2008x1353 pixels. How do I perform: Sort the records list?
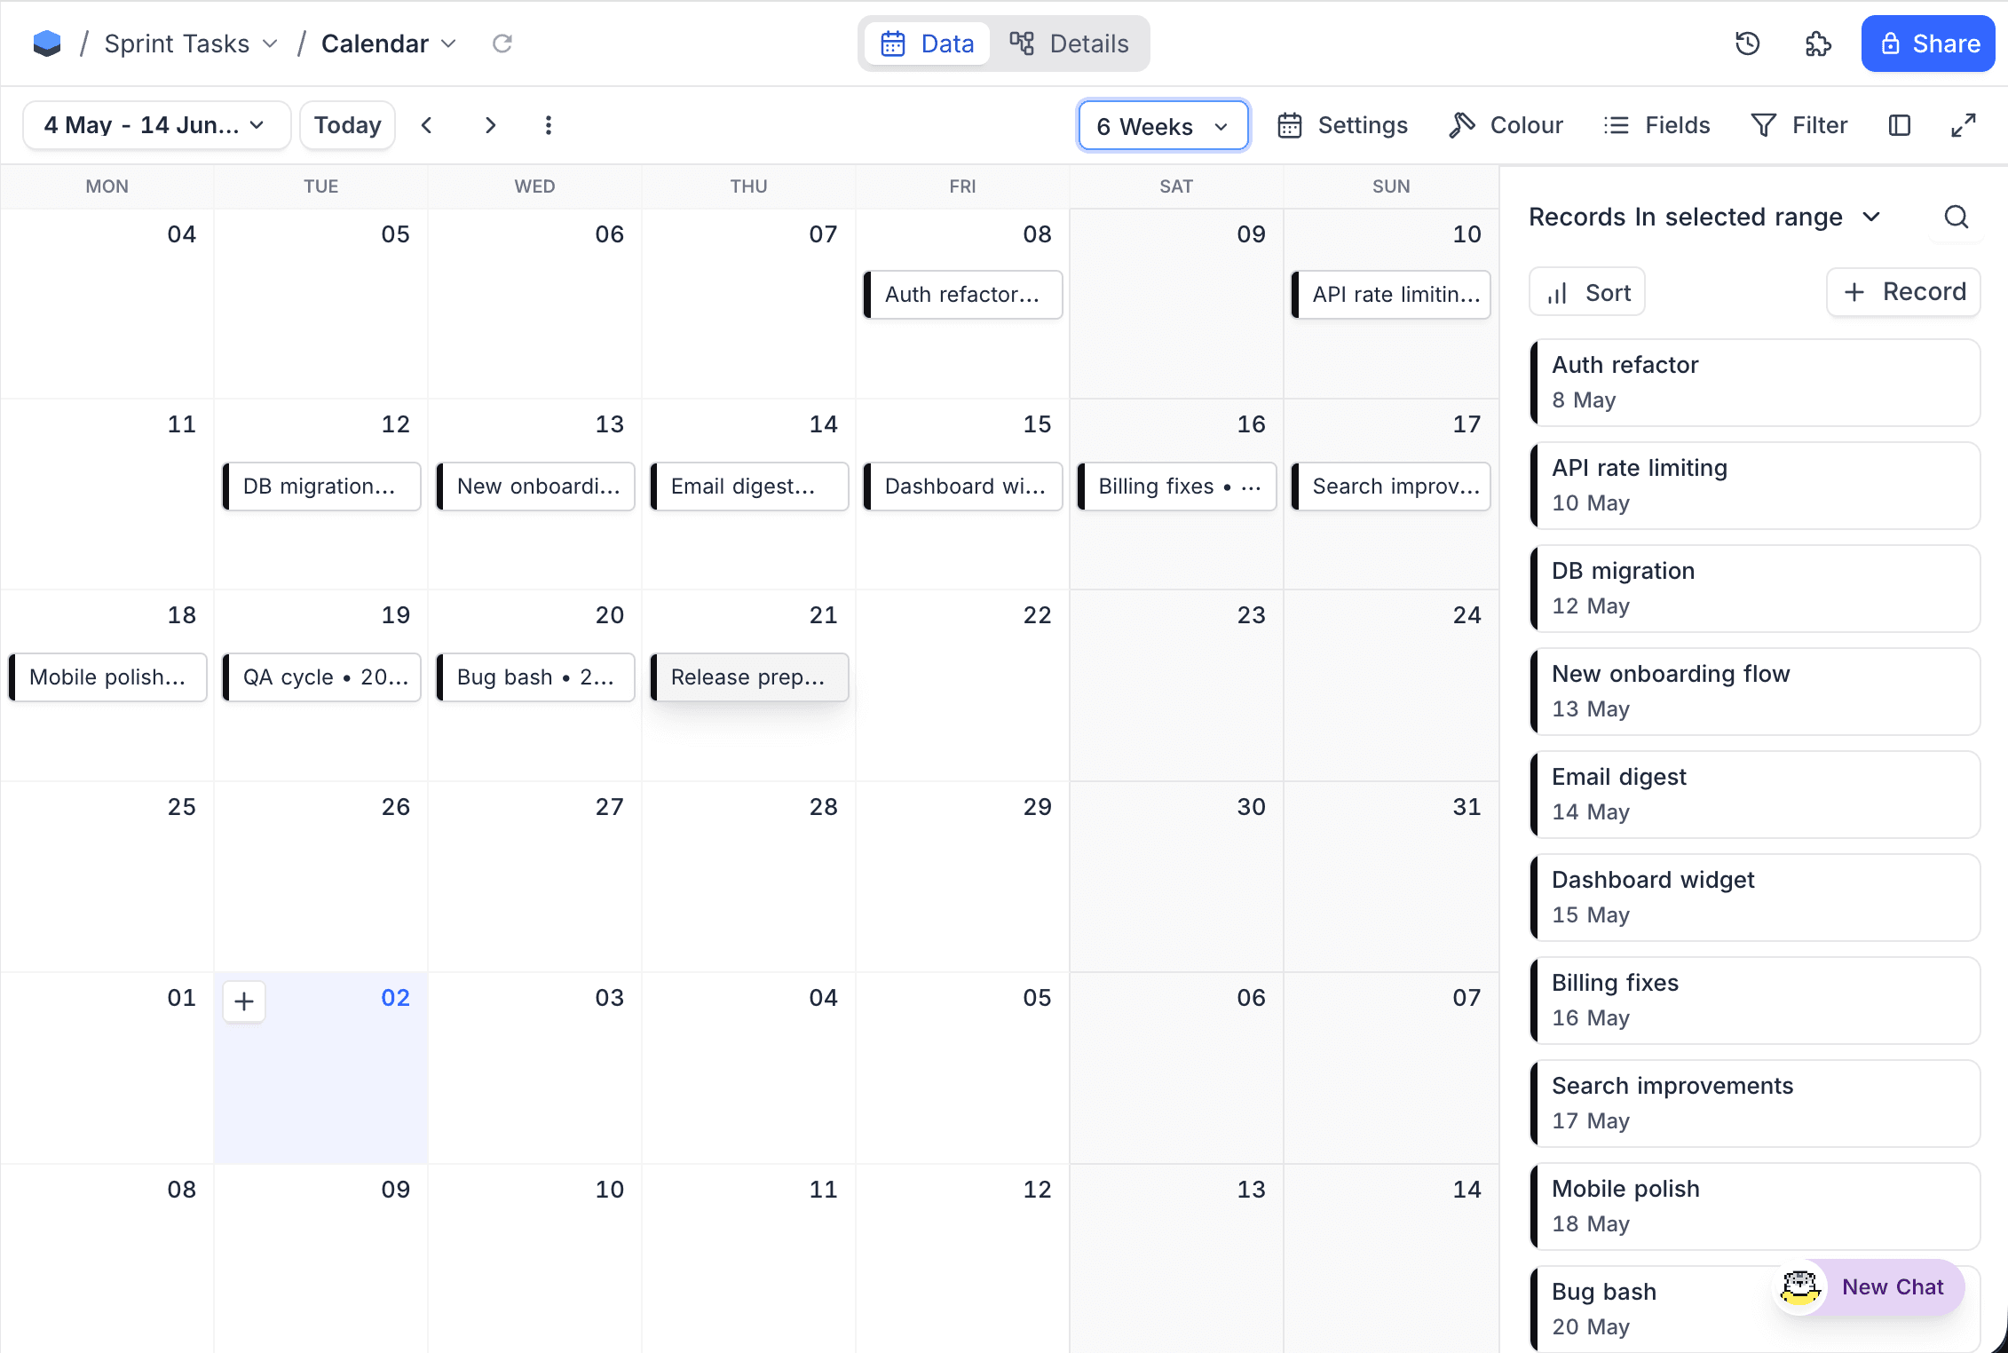click(1587, 292)
